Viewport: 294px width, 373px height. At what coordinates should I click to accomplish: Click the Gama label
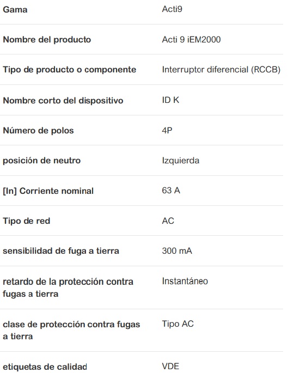[15, 10]
